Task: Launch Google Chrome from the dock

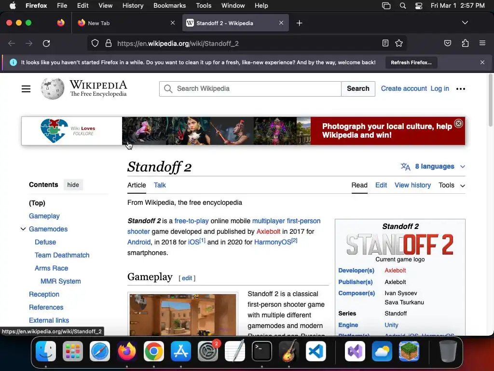Action: [154, 351]
